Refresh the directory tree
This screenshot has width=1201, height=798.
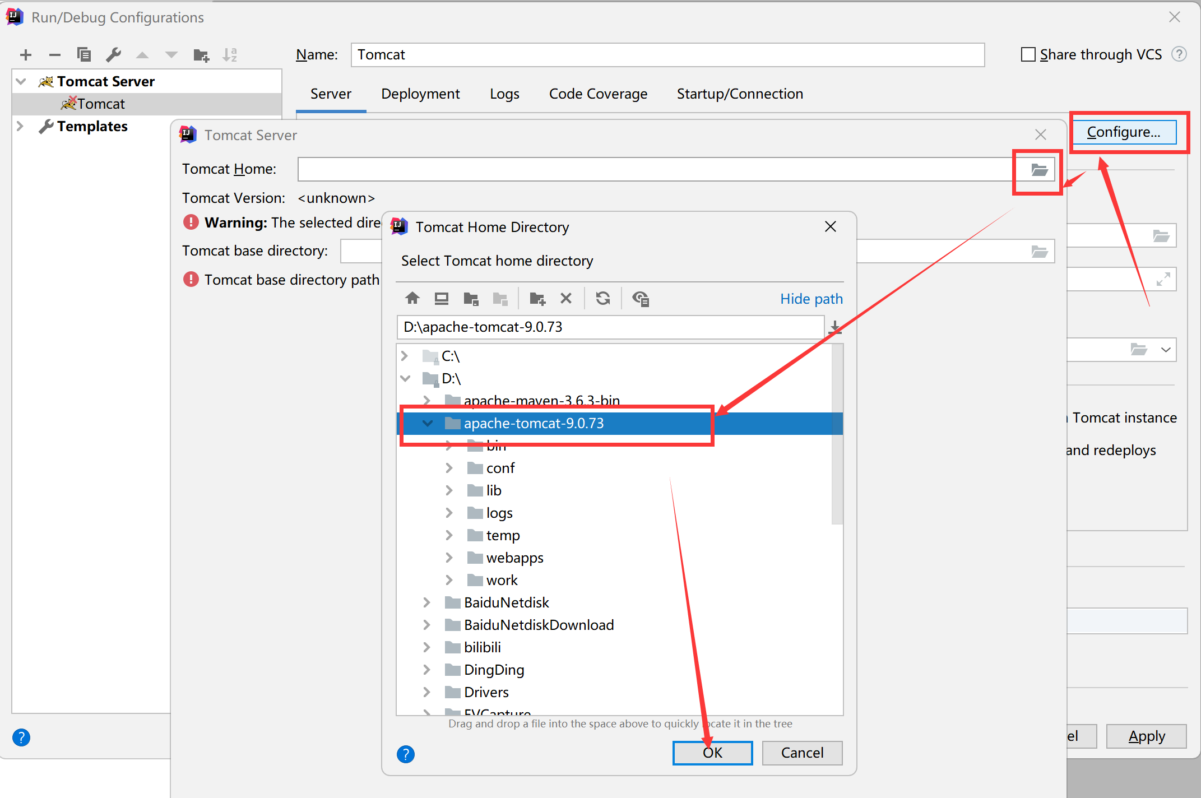click(x=603, y=298)
